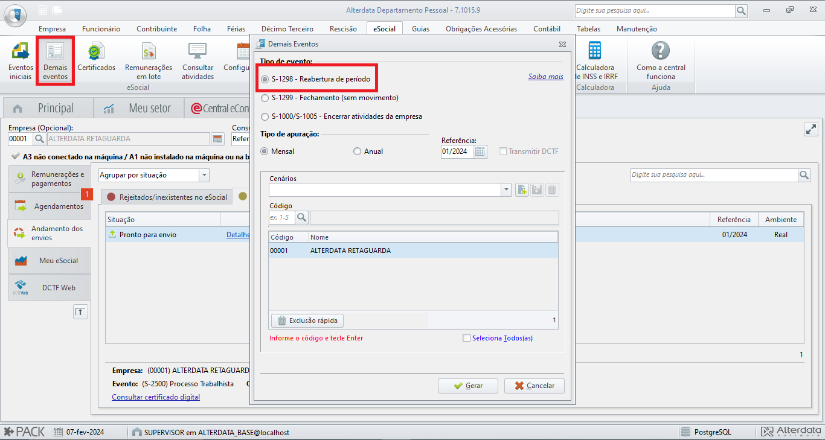Open Meu eSocial side tab
Viewport: 825px width, 440px height.
pos(51,261)
